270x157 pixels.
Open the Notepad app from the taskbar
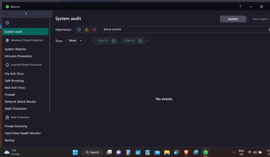148,152
